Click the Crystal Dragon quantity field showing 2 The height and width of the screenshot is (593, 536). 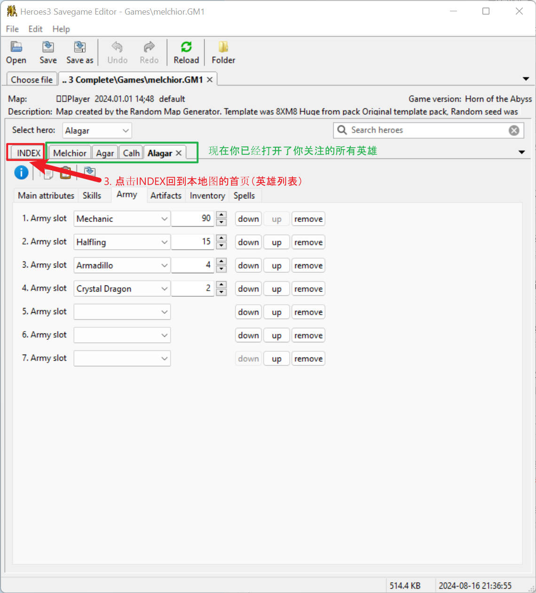coord(192,289)
